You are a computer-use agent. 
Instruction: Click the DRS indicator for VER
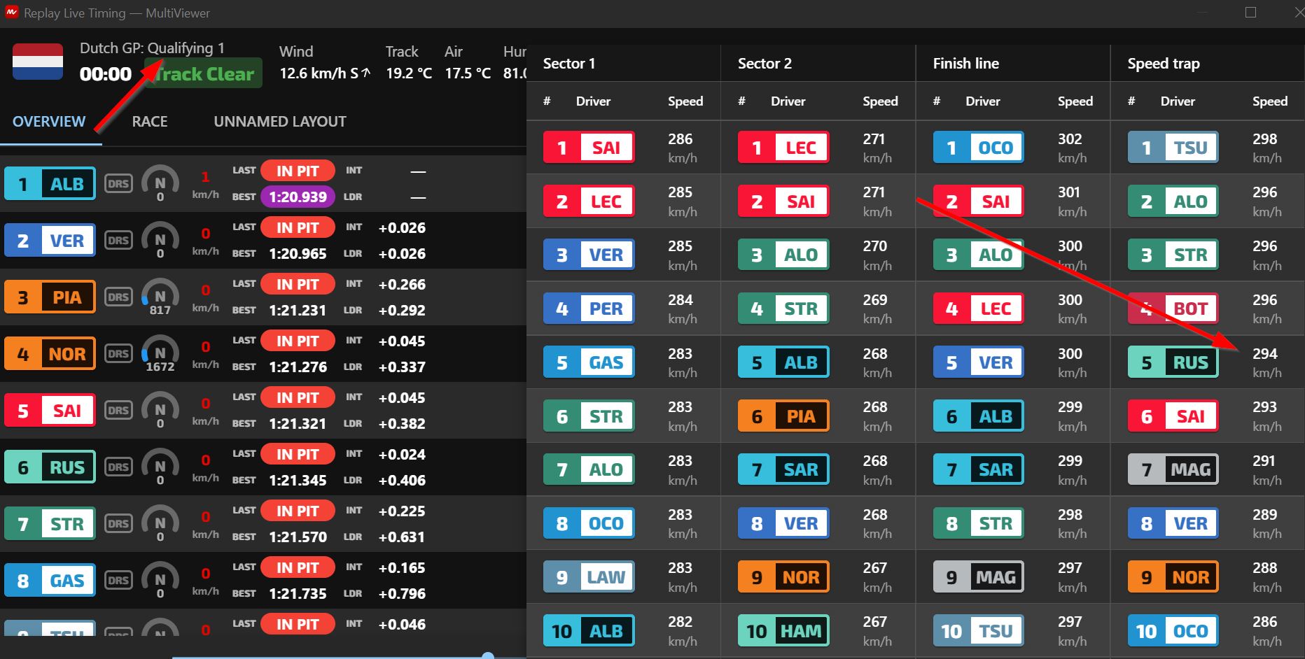(118, 241)
